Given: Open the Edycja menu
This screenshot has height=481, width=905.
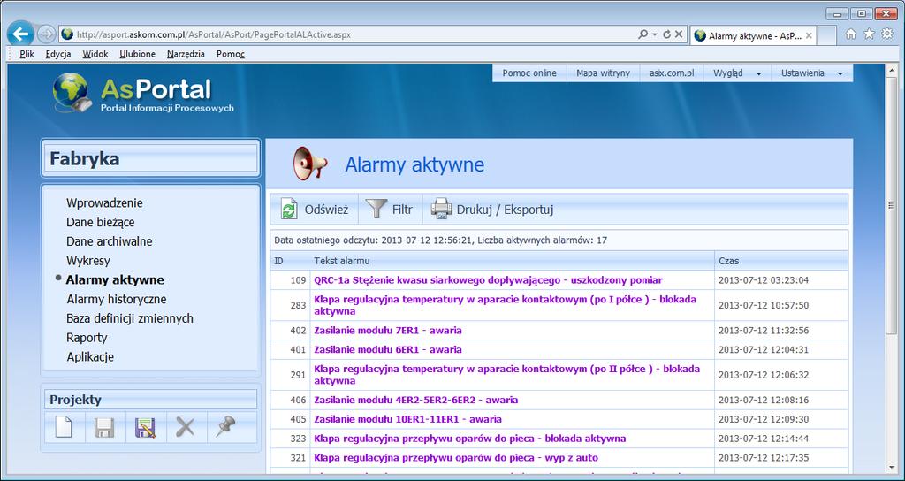Looking at the screenshot, I should click(x=58, y=54).
